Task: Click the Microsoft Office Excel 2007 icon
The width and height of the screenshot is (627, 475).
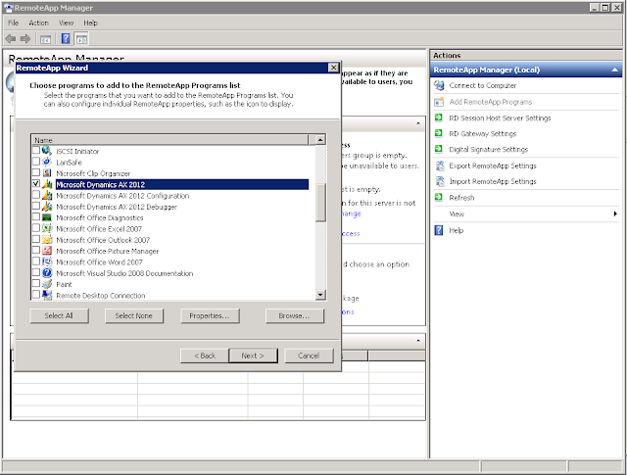Action: 47,228
